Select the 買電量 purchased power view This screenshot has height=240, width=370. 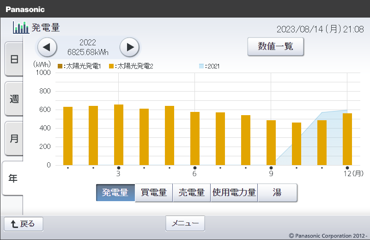(154, 193)
